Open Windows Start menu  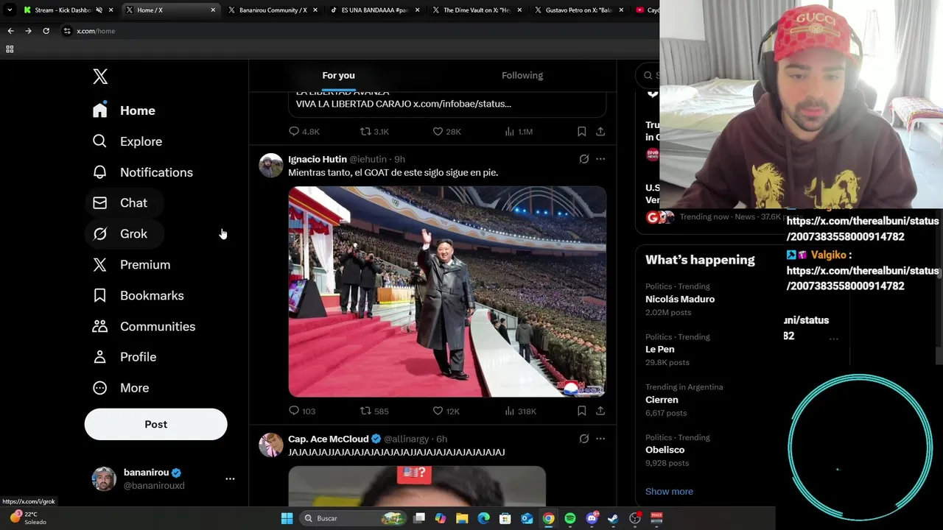(287, 518)
